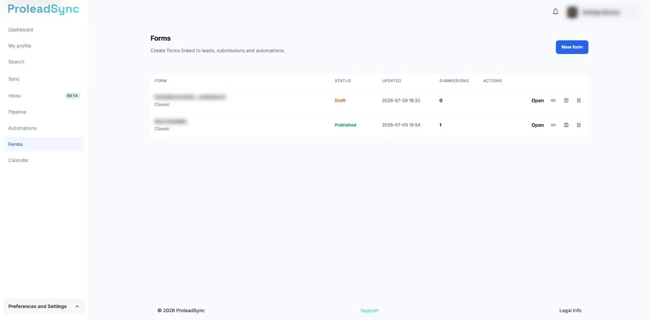
Task: Open the Sync section
Action: click(14, 79)
